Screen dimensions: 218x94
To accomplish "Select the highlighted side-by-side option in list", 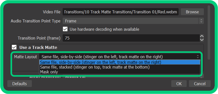I will (120, 62).
